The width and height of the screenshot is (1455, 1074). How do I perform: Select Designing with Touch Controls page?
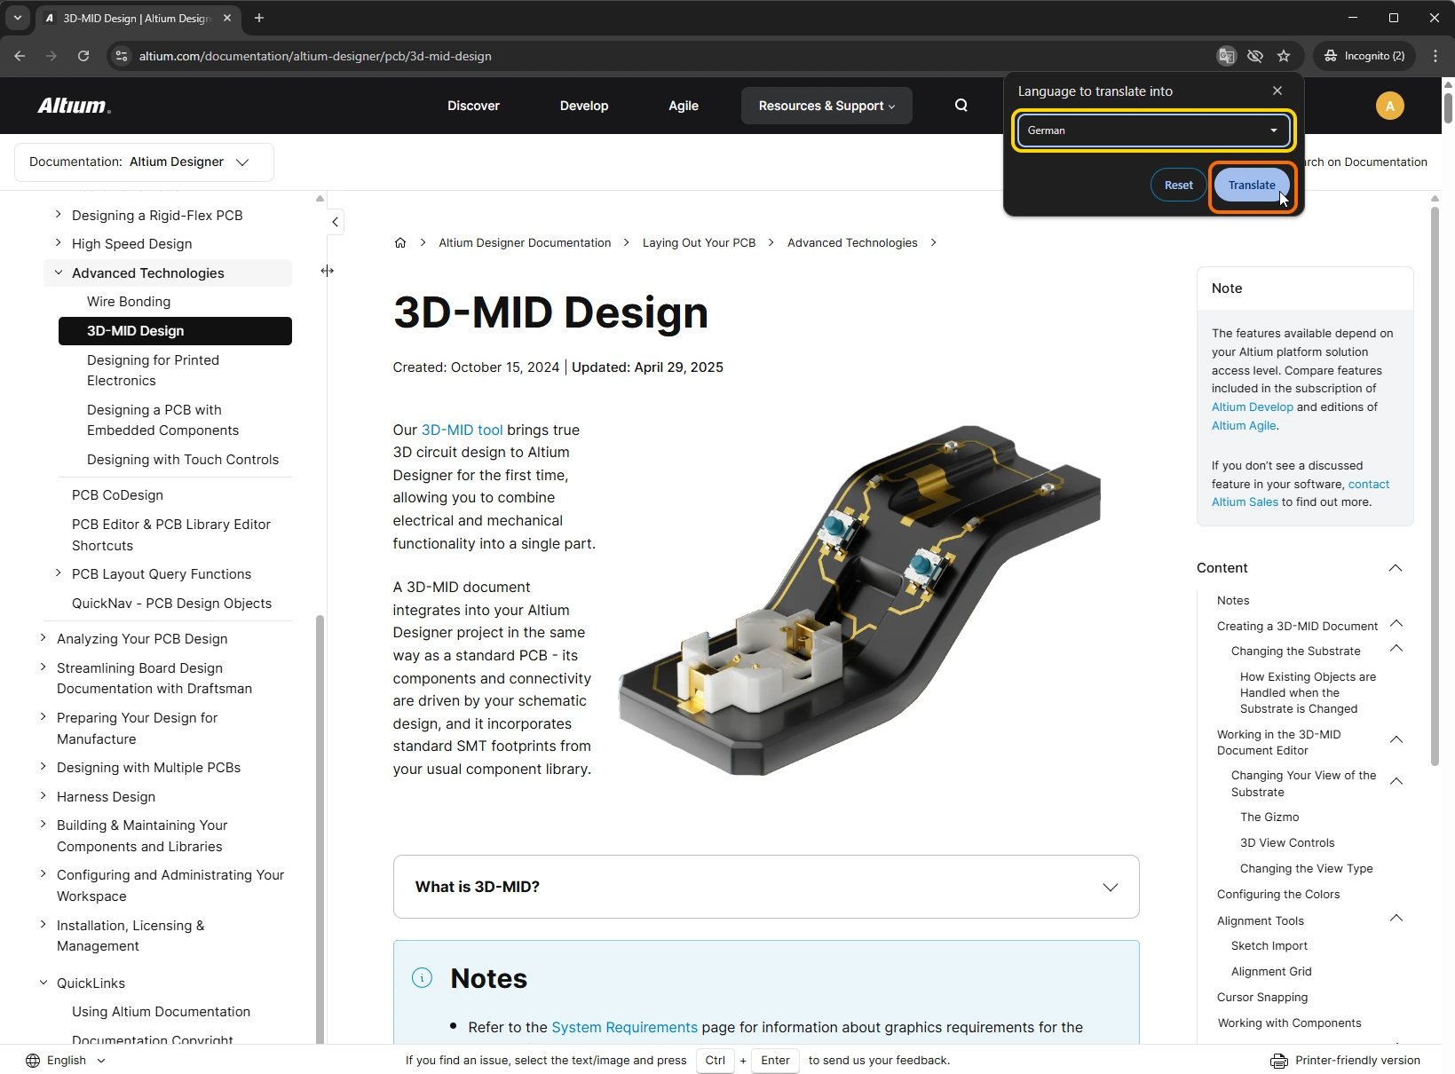183,460
